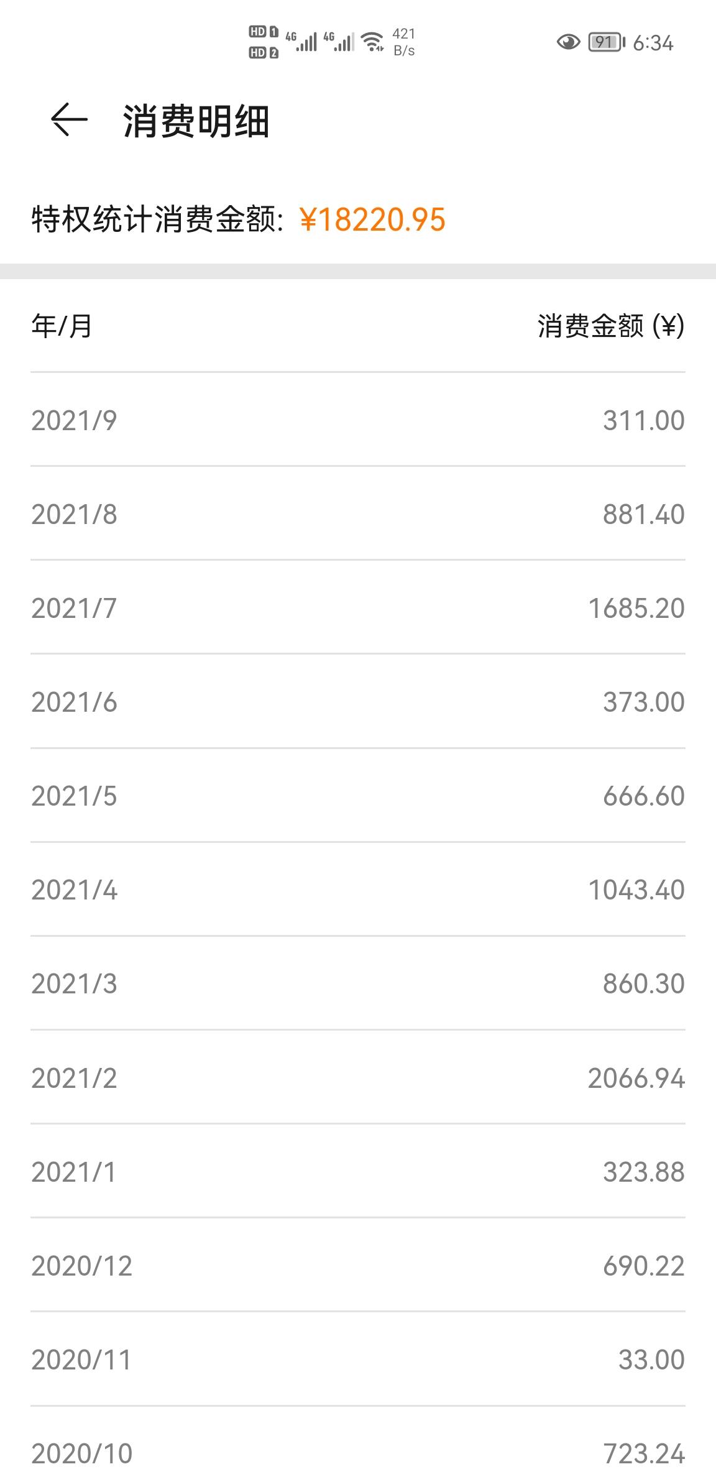Select the 2021/3 row
Screen dimensions: 716x1477
358,984
